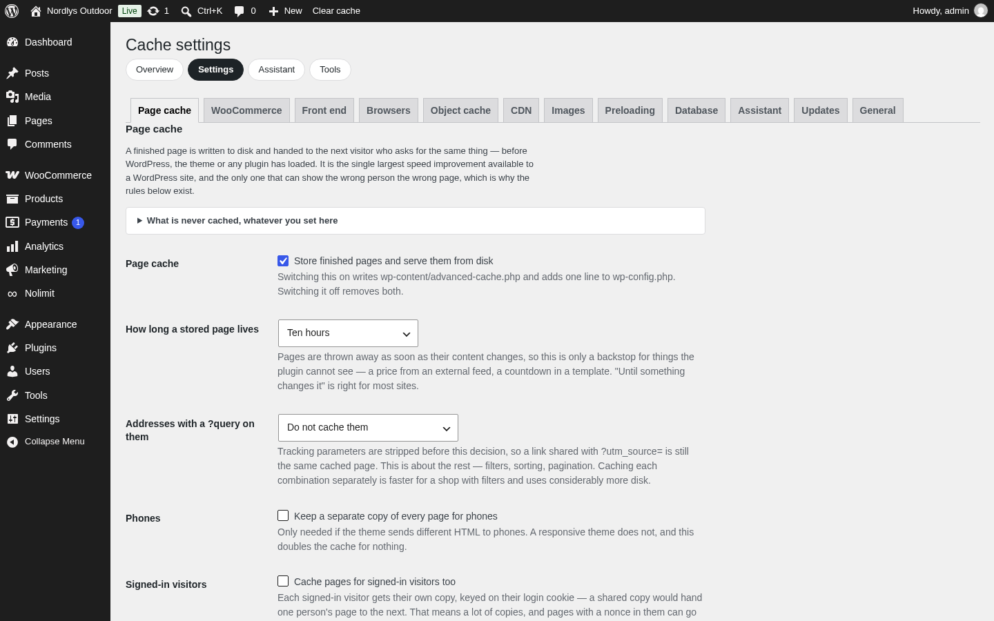Click the Settings sliders icon in sidebar
The image size is (994, 621).
tap(12, 419)
